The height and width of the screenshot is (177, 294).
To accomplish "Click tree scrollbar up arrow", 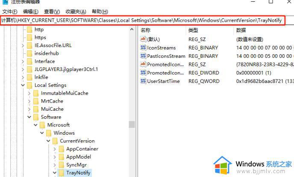I will point(132,29).
